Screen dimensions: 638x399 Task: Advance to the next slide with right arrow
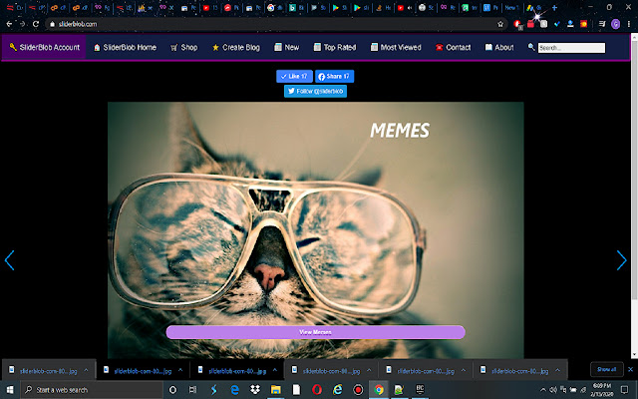point(621,260)
